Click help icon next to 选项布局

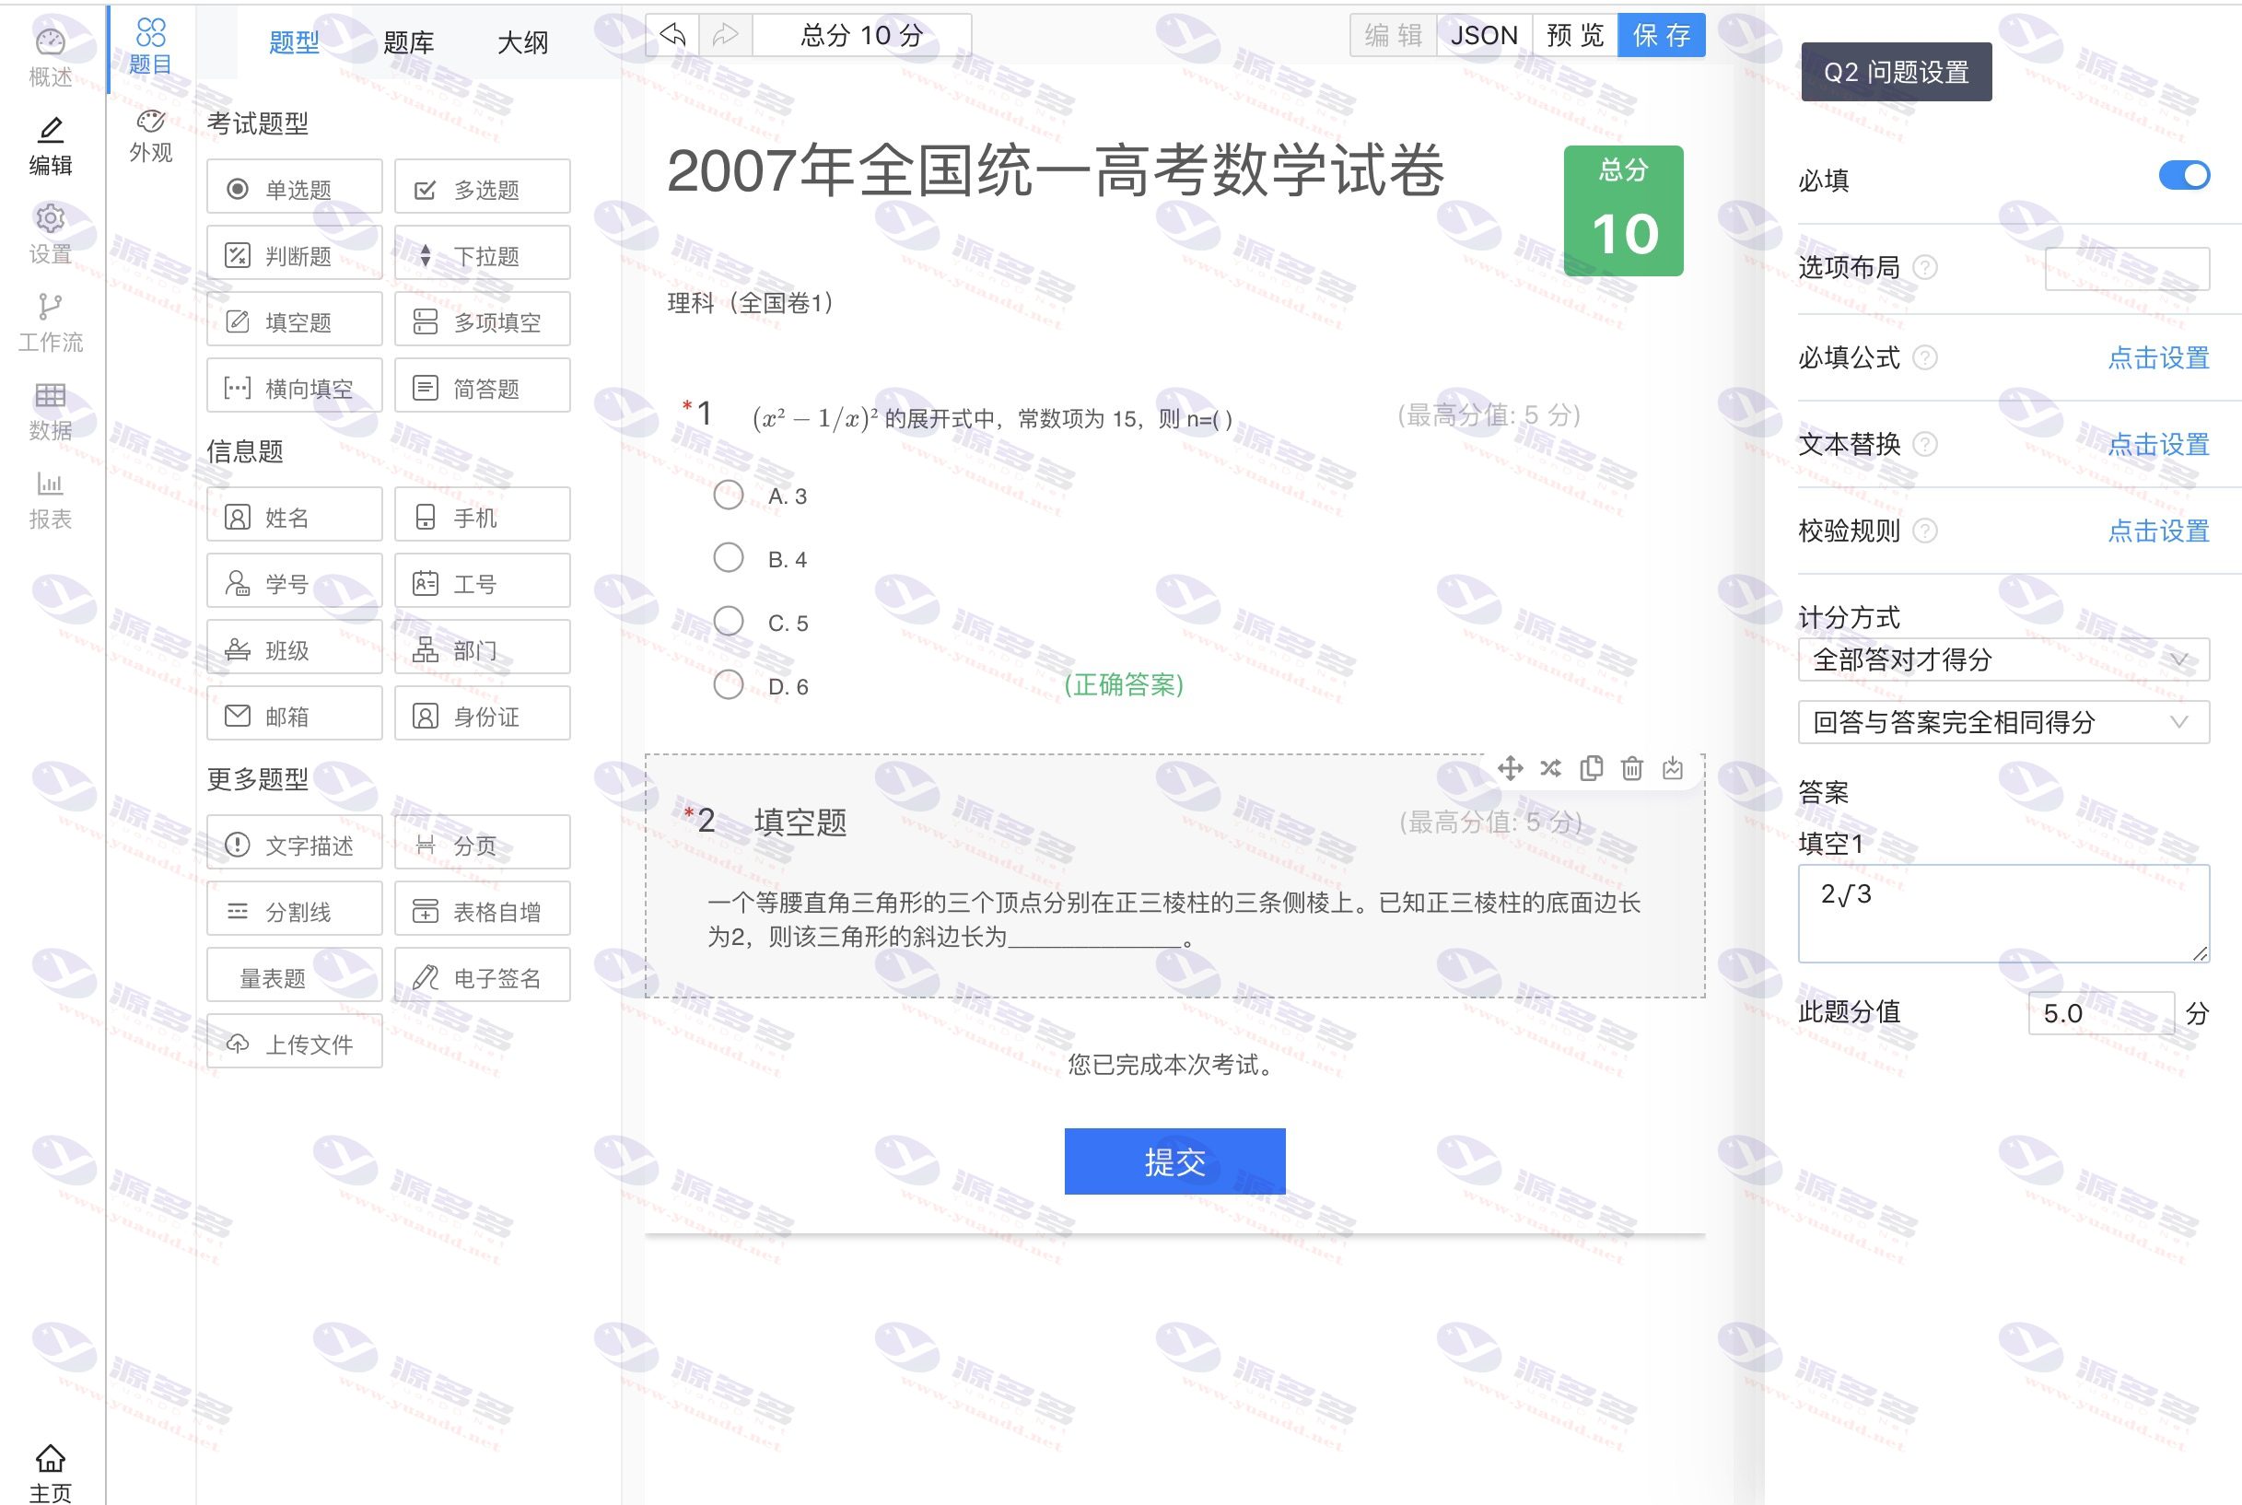pyautogui.click(x=1924, y=268)
